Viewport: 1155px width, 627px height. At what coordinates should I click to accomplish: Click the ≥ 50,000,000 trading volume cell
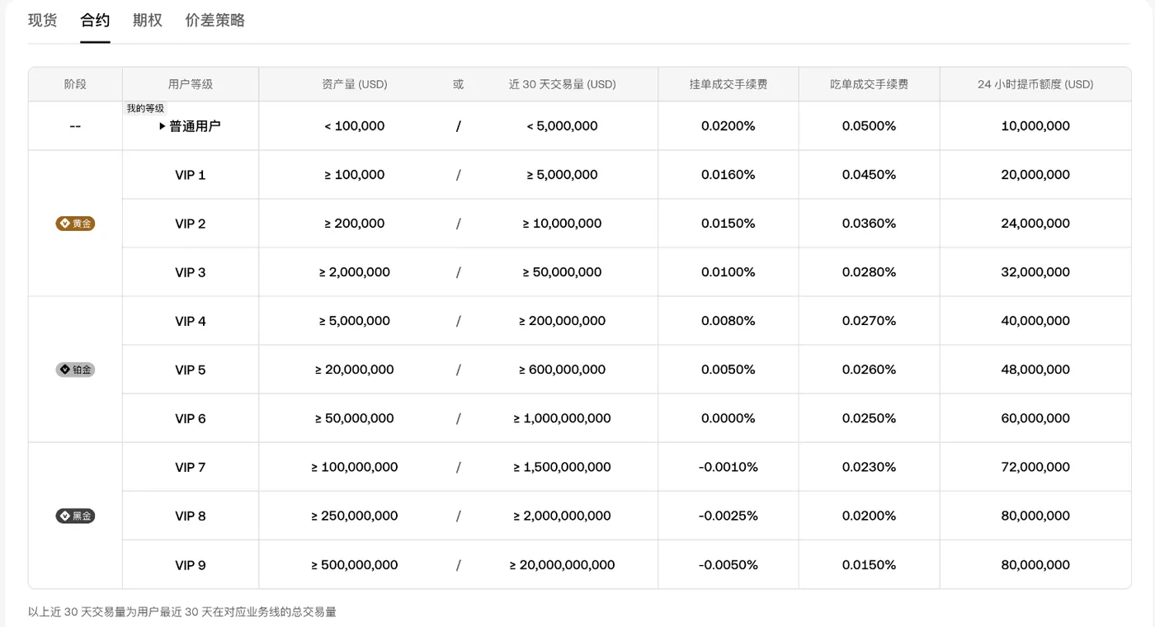pos(563,272)
